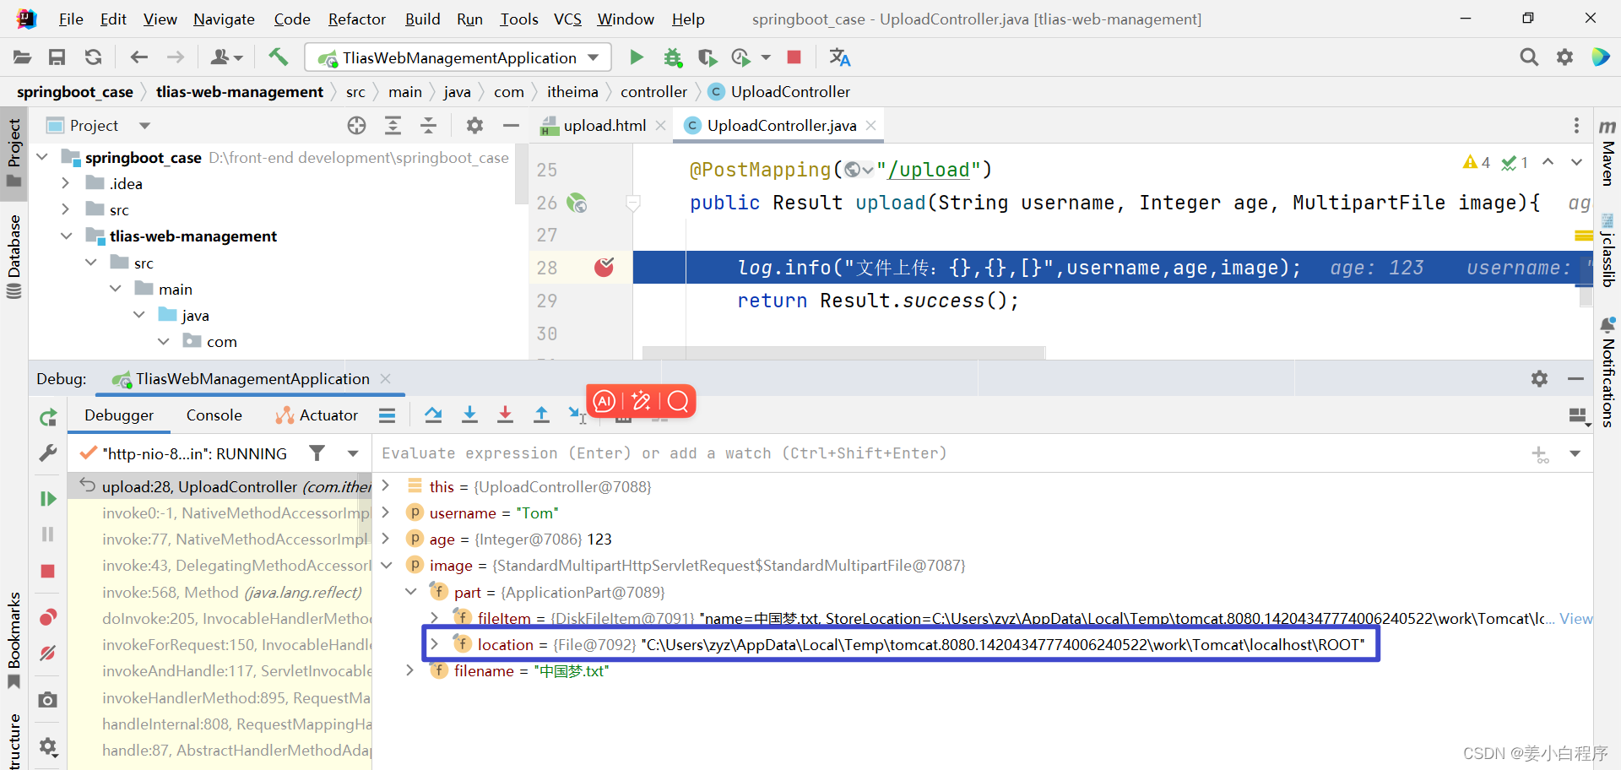This screenshot has height=770, width=1621.
Task: Collapse the image variable node
Action: tap(387, 565)
